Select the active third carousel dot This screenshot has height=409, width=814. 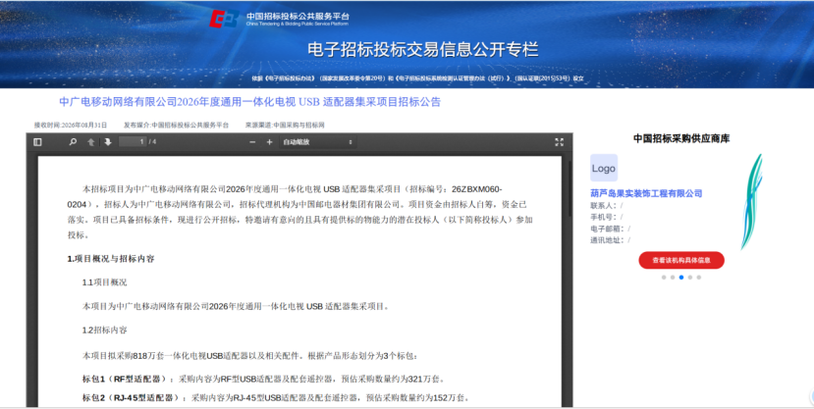[681, 278]
